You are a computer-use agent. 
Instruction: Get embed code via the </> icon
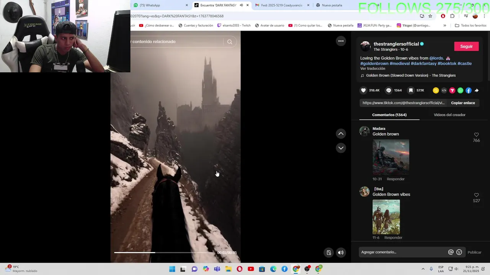444,91
